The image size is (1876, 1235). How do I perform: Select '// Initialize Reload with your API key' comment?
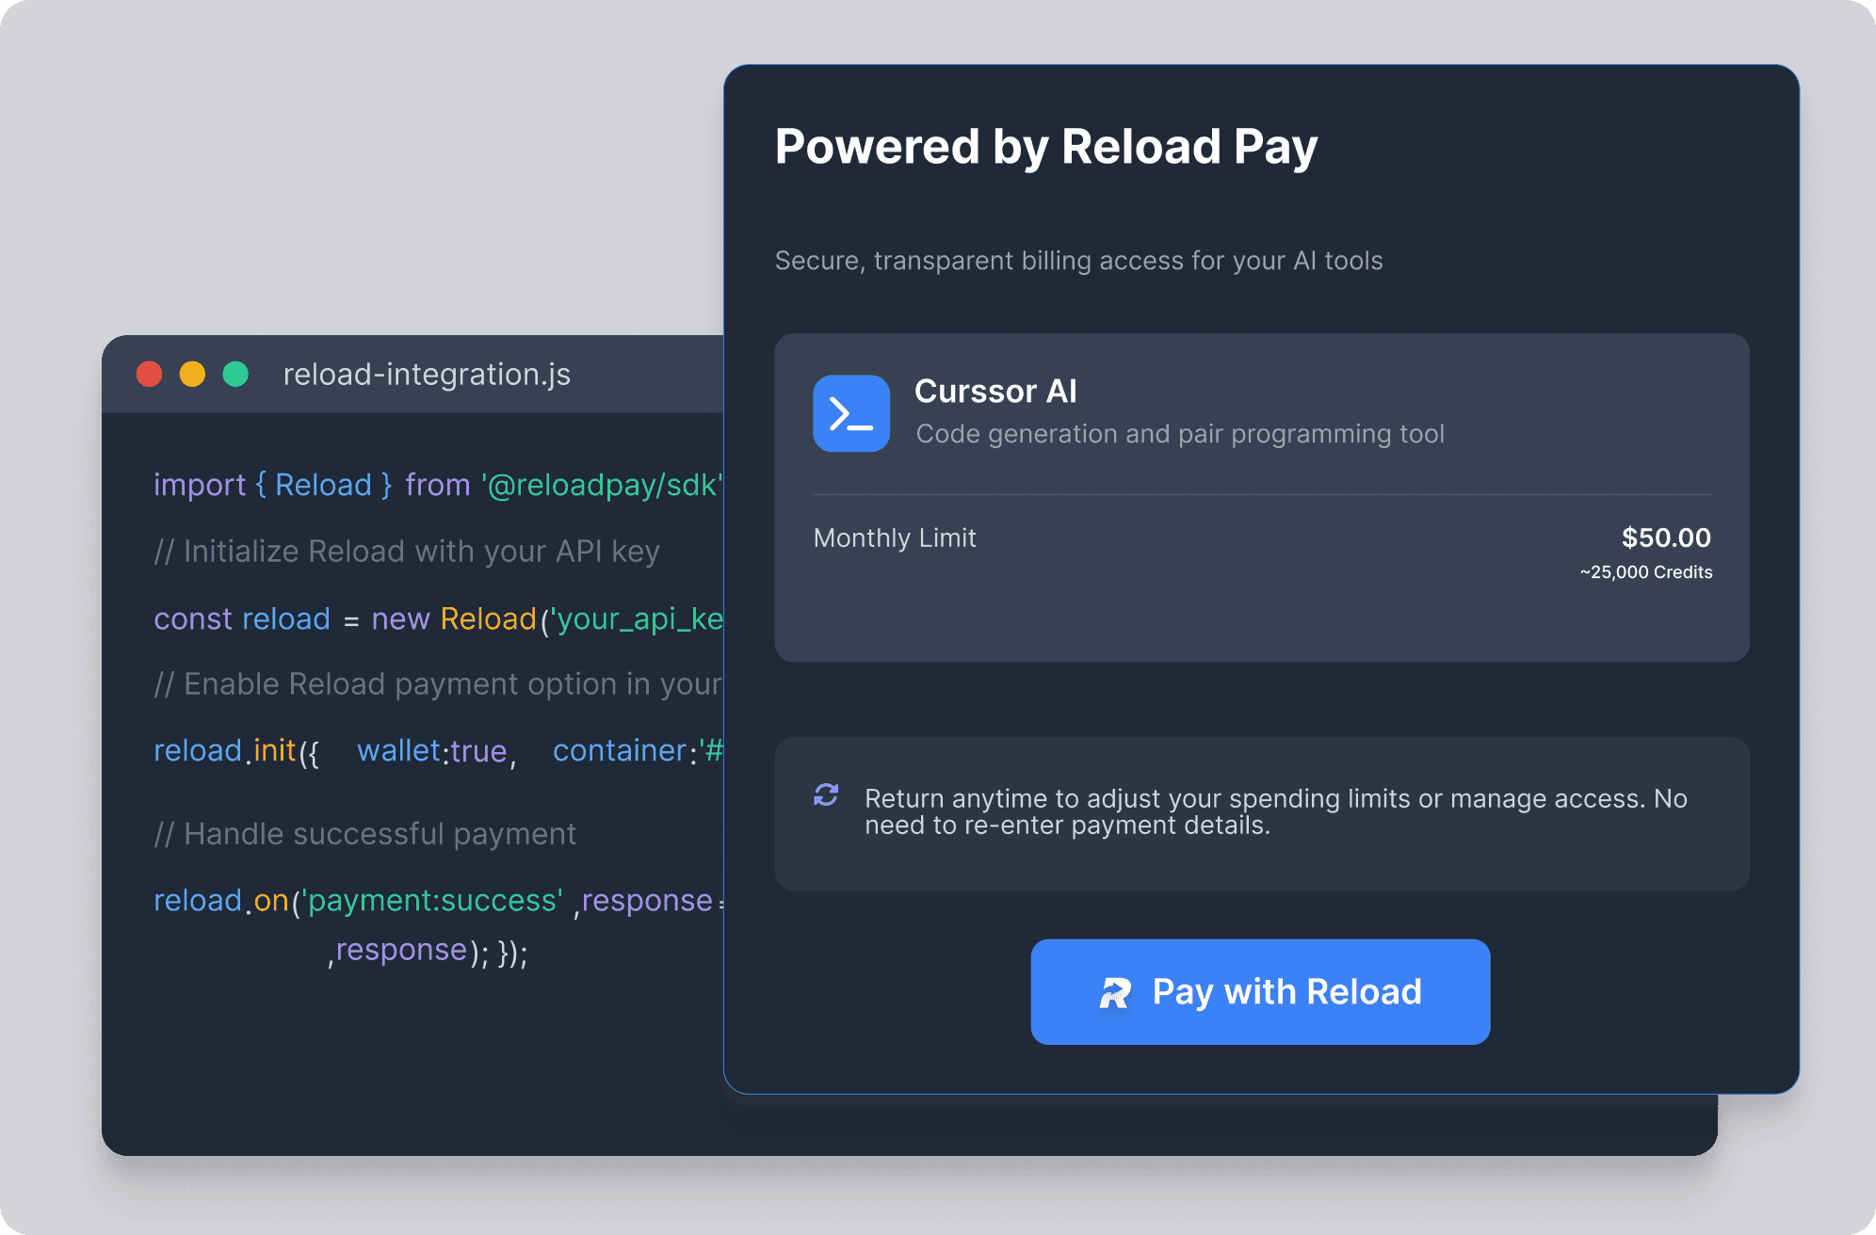tap(407, 552)
